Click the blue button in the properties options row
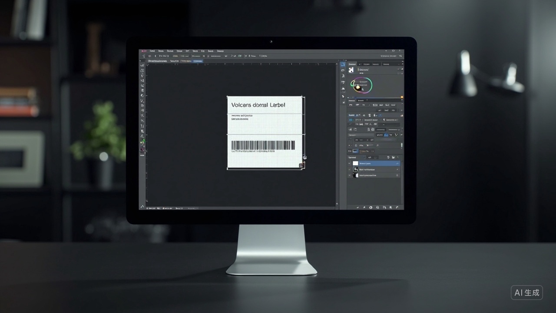The width and height of the screenshot is (556, 313). coord(386,135)
